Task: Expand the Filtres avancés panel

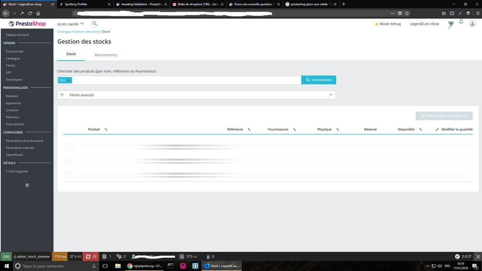Action: (x=197, y=95)
